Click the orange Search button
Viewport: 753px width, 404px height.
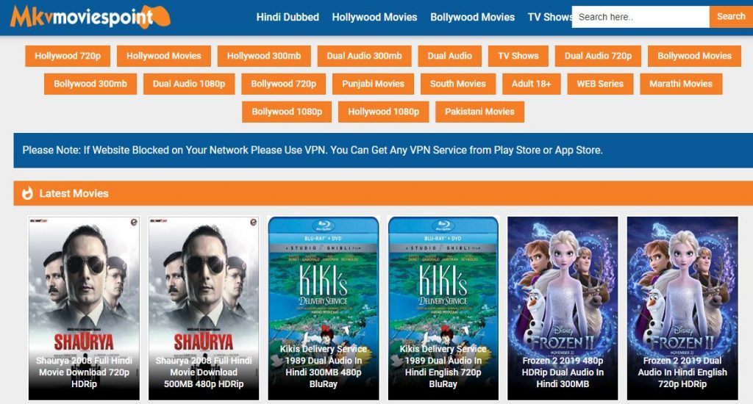point(731,17)
